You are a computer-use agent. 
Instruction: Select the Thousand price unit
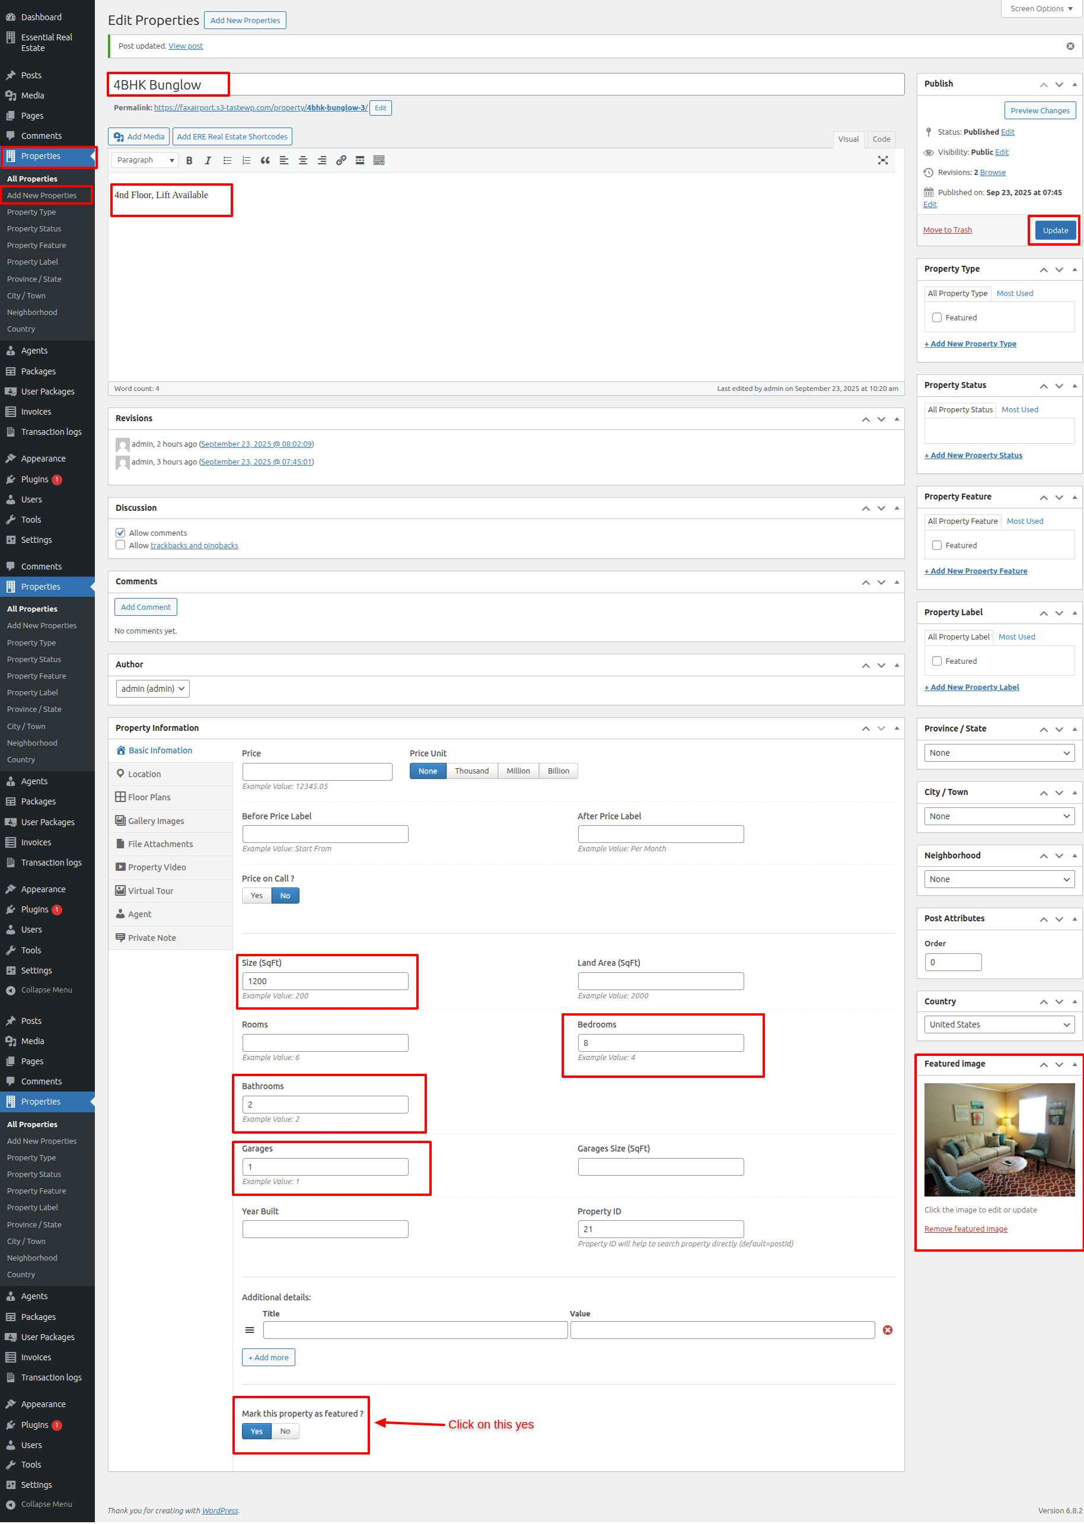click(471, 771)
